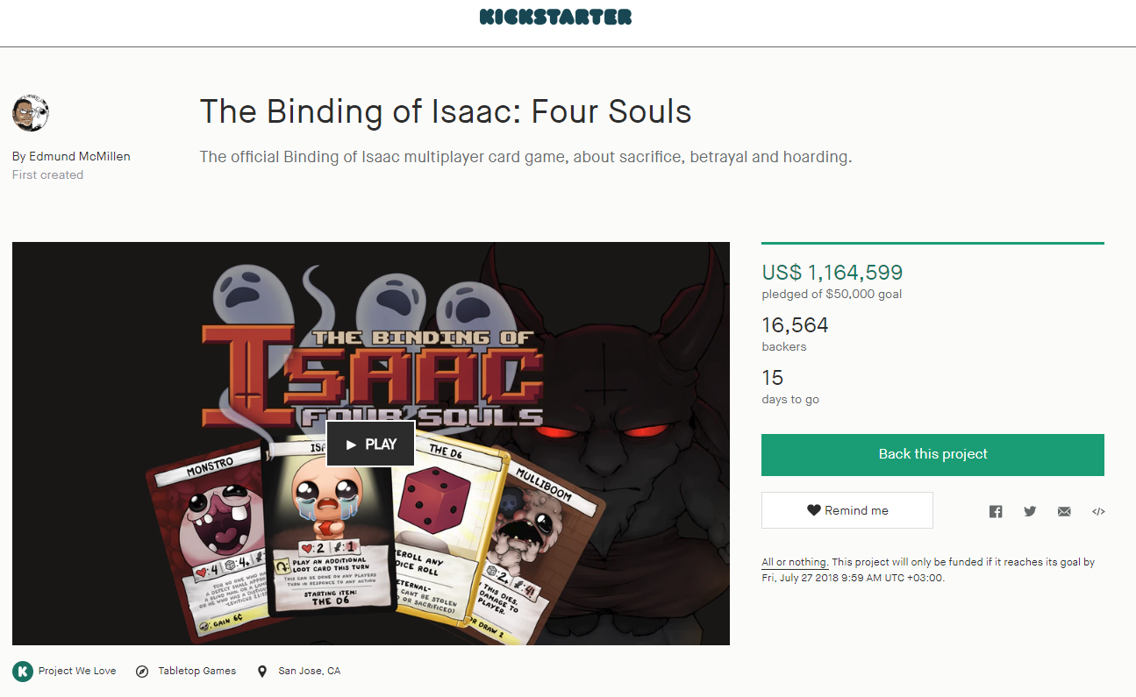The width and height of the screenshot is (1136, 697).
Task: Open the All or nothing link
Action: (x=794, y=562)
